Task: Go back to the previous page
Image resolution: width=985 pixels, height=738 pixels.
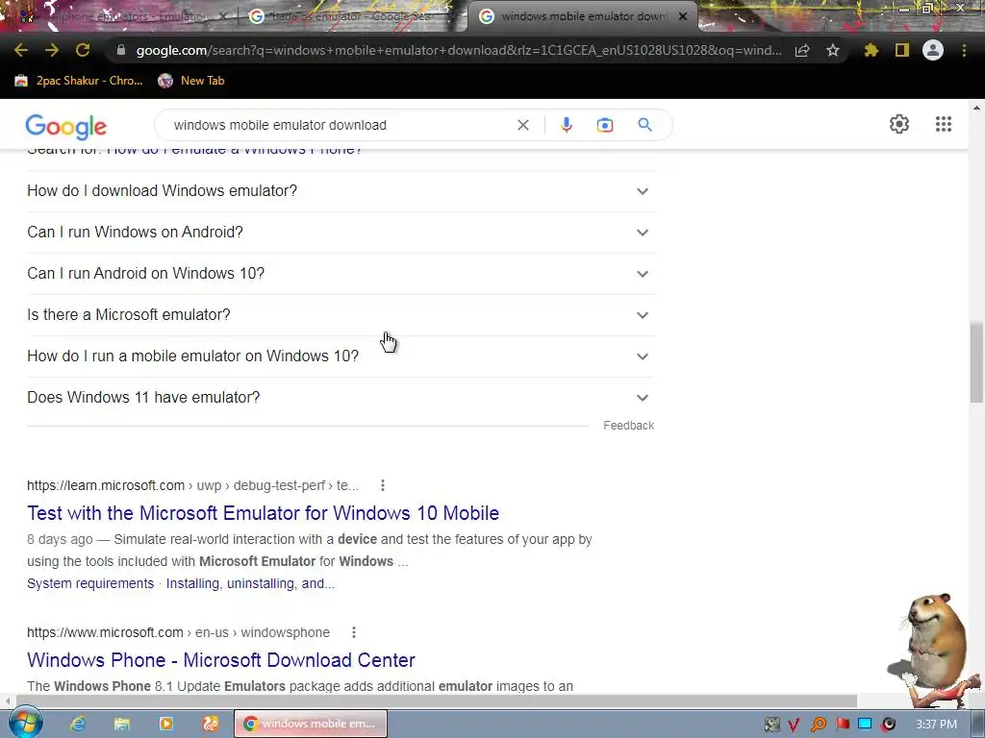Action: point(21,50)
